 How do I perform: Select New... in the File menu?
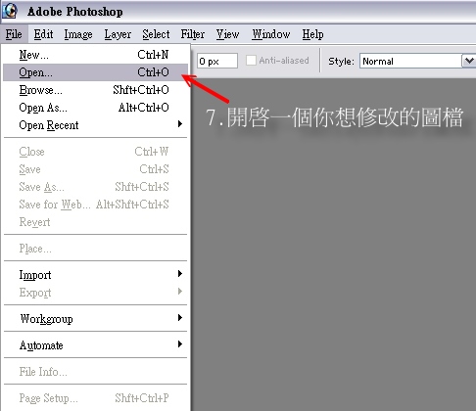[95, 55]
